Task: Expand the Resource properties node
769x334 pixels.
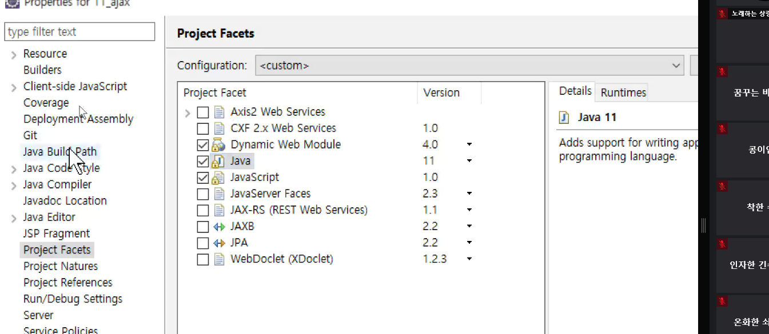Action: [x=14, y=55]
